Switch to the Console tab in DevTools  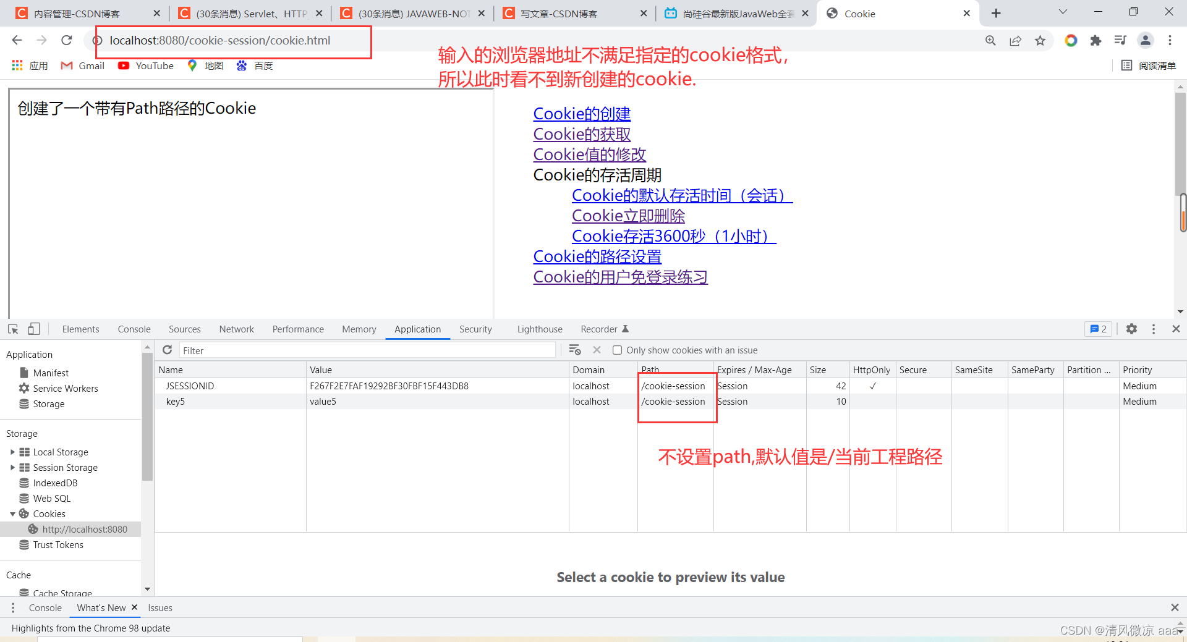[x=134, y=329]
